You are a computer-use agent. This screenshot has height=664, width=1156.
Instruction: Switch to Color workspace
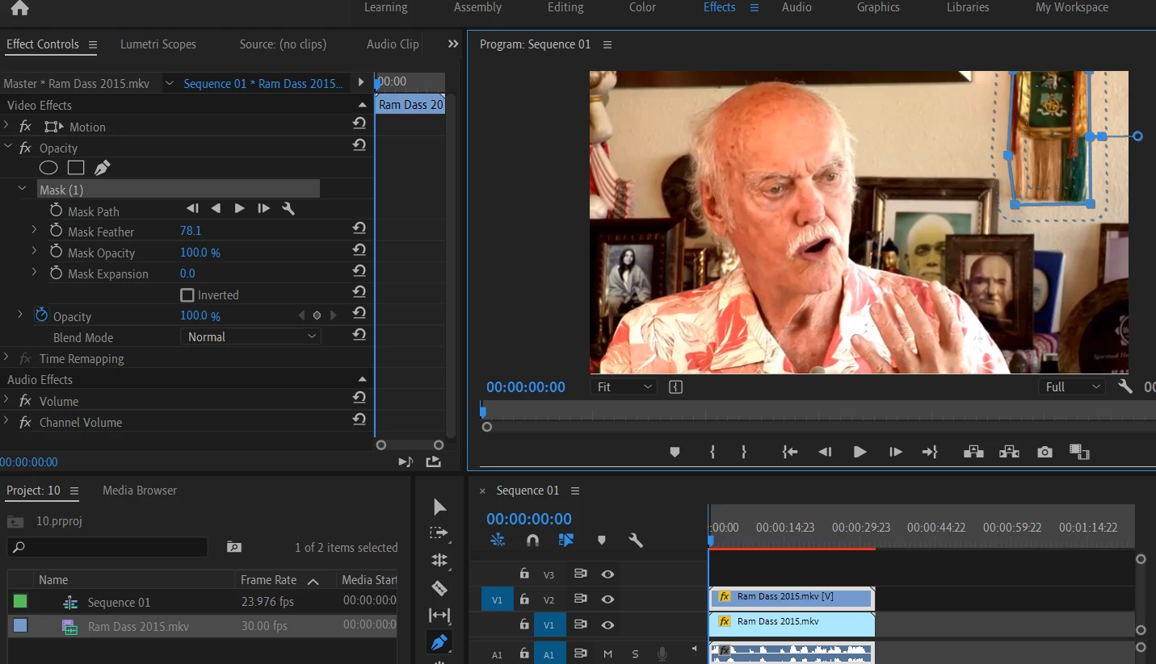(642, 7)
